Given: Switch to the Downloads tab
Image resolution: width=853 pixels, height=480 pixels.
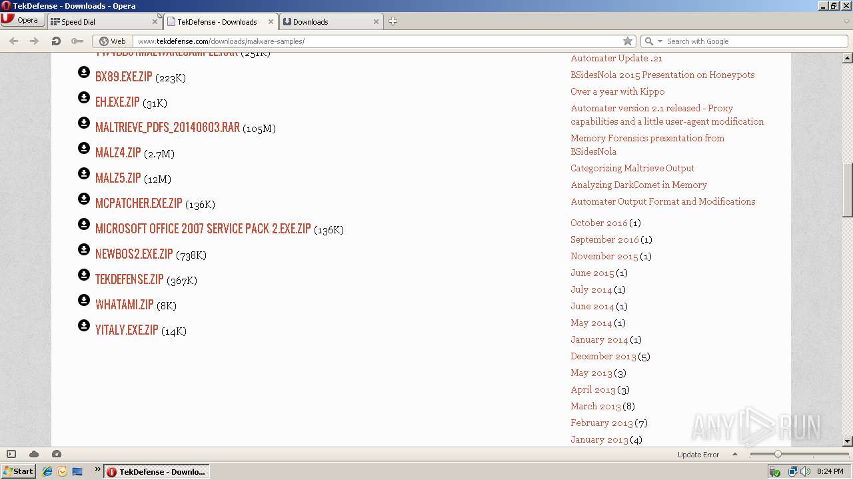Looking at the screenshot, I should tap(331, 21).
